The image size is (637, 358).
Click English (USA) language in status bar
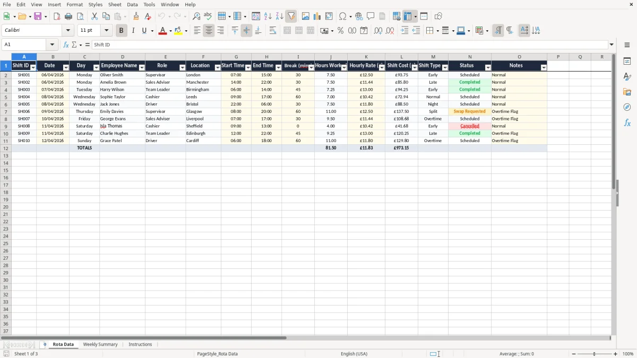coord(354,354)
